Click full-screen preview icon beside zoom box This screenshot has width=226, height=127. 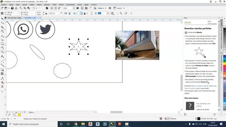tap(78, 8)
